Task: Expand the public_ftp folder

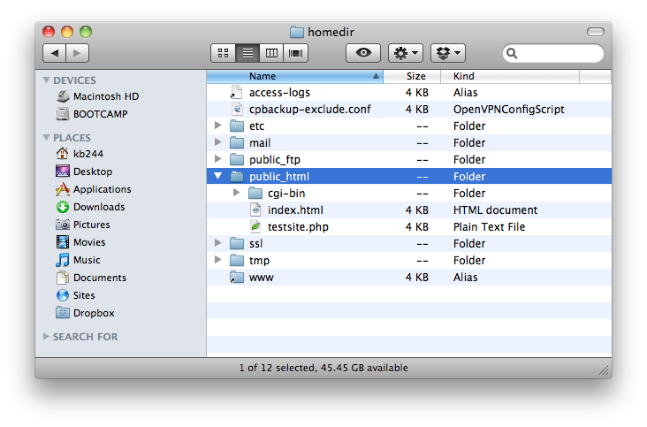Action: (x=217, y=159)
